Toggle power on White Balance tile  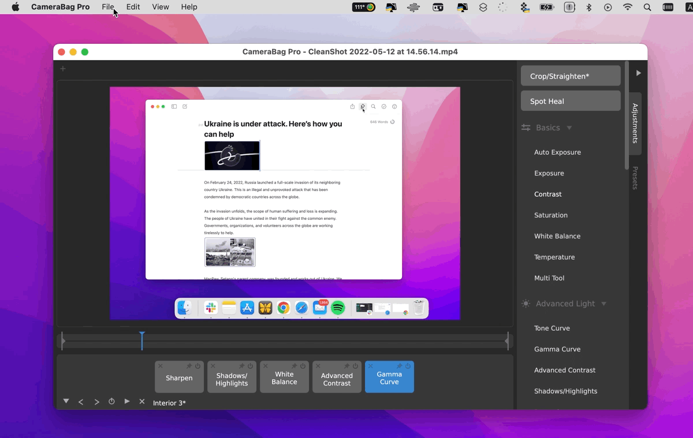303,366
